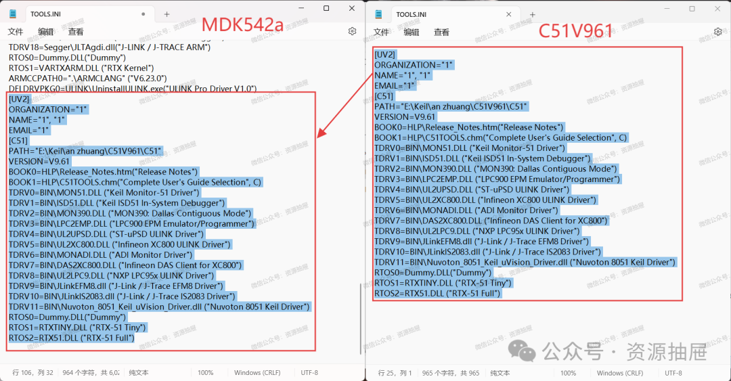Click TDRV6 MONADI.DLL line in right window

click(x=466, y=210)
